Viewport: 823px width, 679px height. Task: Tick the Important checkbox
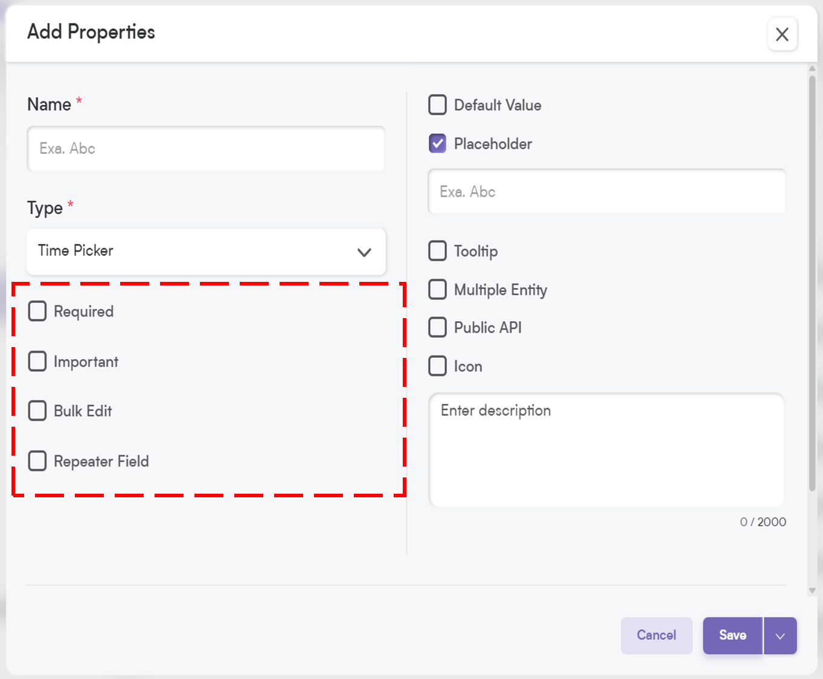click(37, 362)
